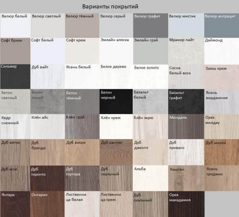Image resolution: width=239 pixels, height=217 pixels.
Task: Choose the Мрамор лайт texture
Action: click(x=186, y=51)
